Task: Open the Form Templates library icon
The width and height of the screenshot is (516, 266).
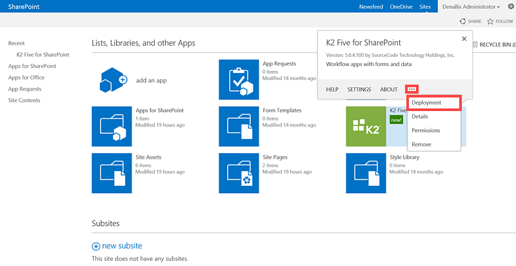Action: [x=239, y=127]
